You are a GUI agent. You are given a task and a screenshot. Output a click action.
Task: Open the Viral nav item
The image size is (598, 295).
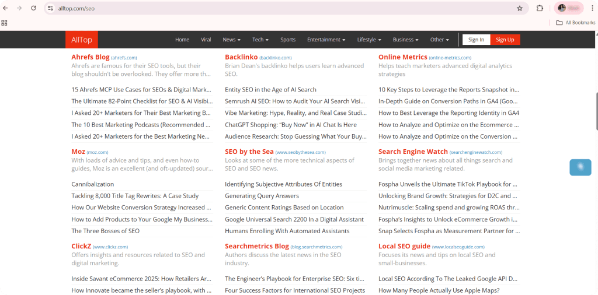tap(206, 40)
